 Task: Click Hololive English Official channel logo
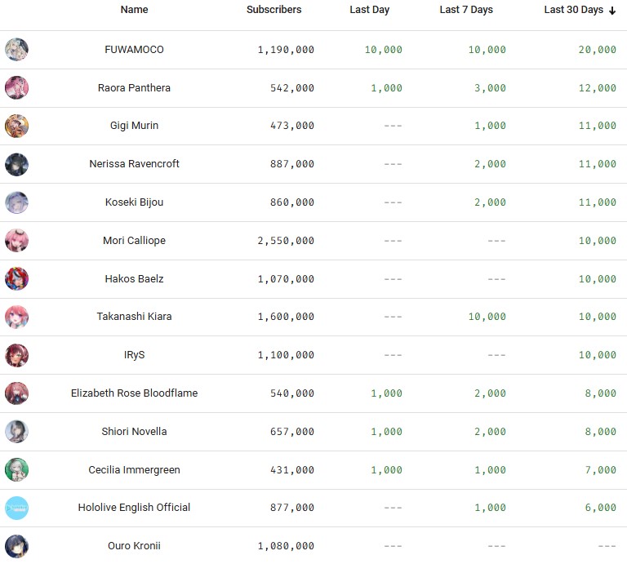point(16,508)
